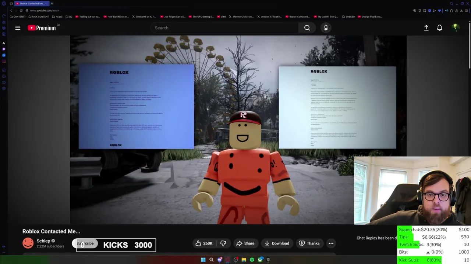Send a Thanks to the creator
471x264 pixels.
pos(309,243)
